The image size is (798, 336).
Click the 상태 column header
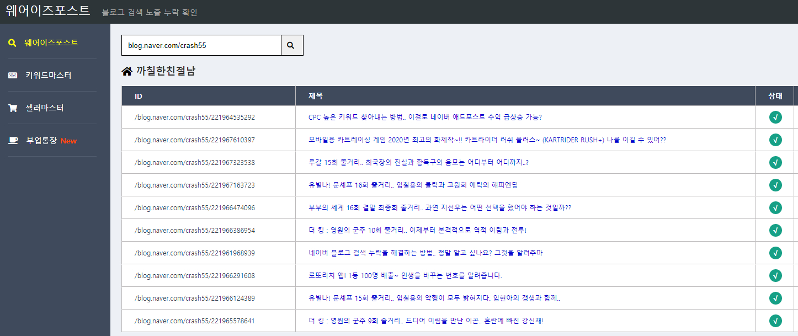[775, 96]
